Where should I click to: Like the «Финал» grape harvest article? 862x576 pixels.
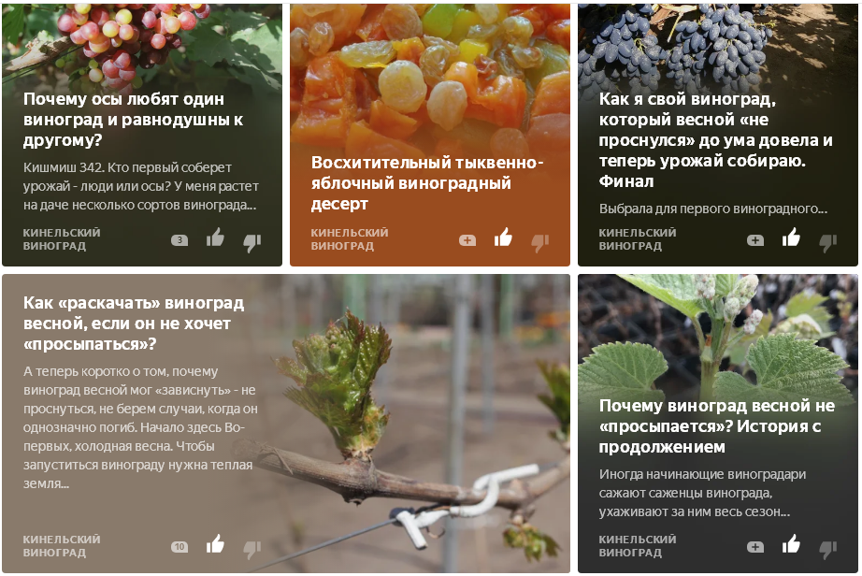[x=791, y=238]
